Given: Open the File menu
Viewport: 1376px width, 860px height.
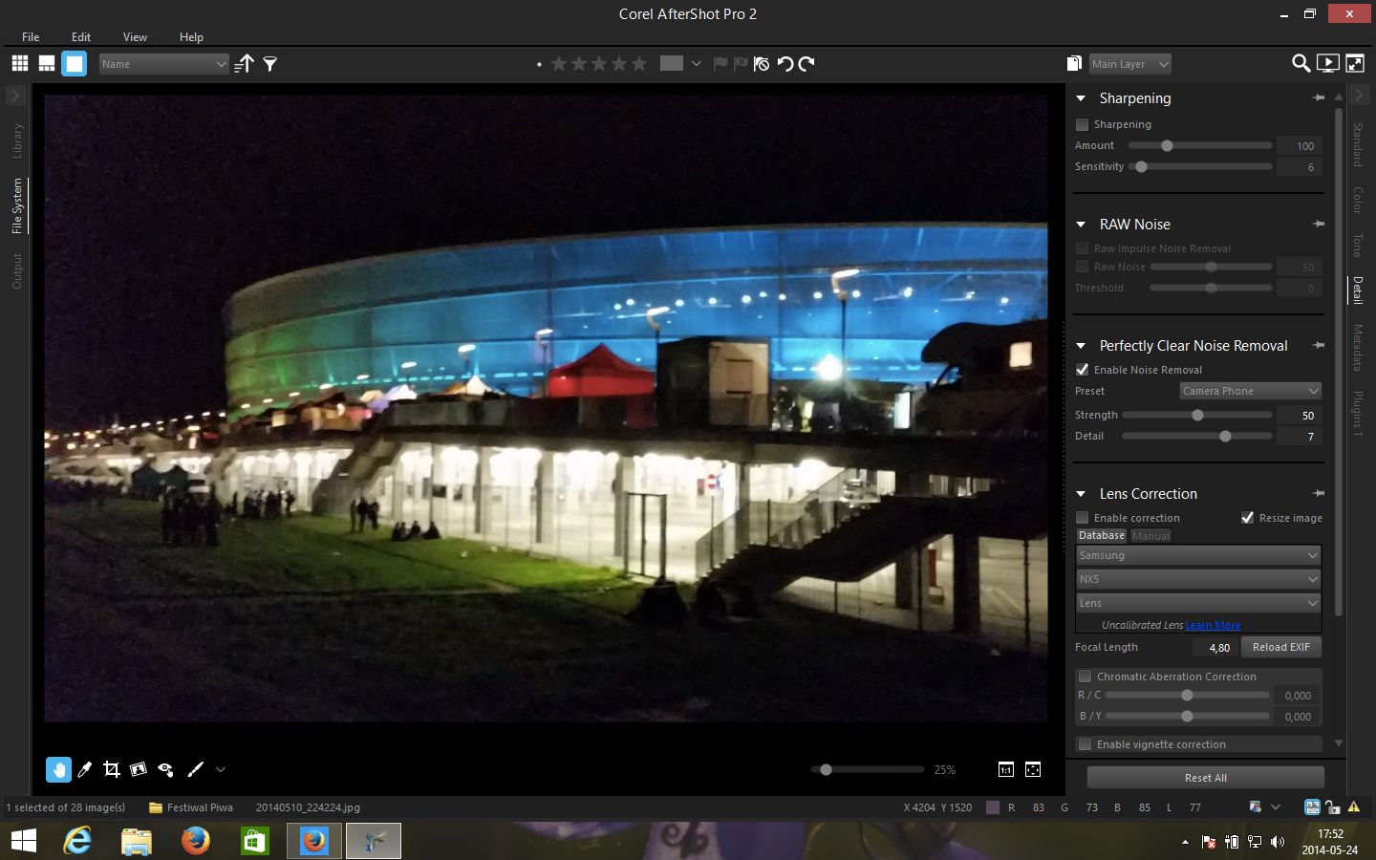Looking at the screenshot, I should [31, 36].
